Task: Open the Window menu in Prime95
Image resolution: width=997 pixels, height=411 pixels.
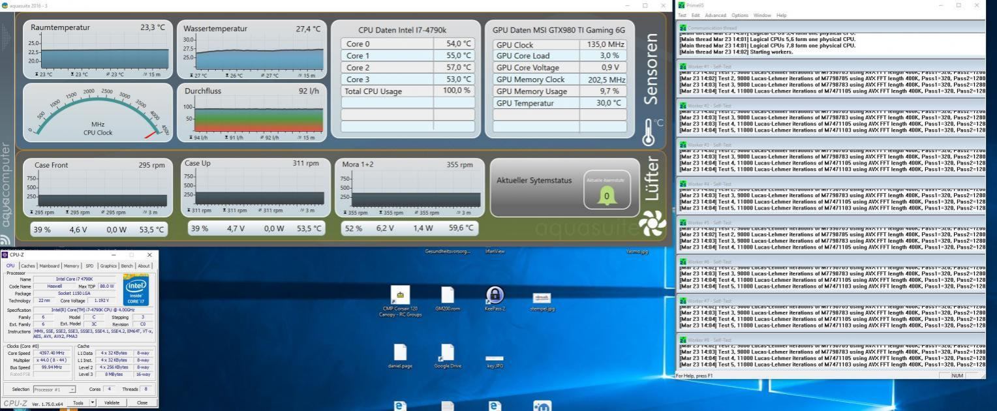Action: [x=762, y=15]
